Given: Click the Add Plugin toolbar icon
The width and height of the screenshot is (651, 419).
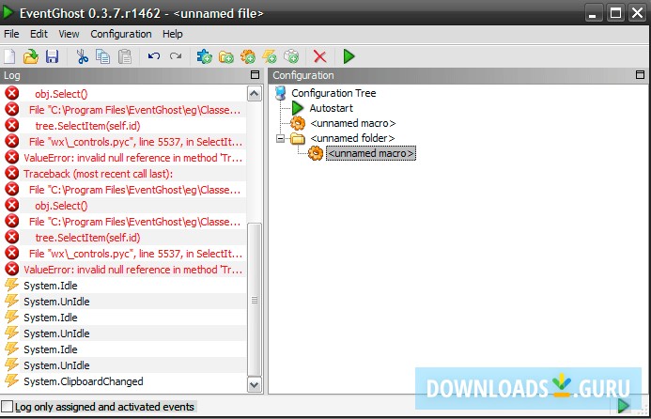Looking at the screenshot, I should click(204, 56).
